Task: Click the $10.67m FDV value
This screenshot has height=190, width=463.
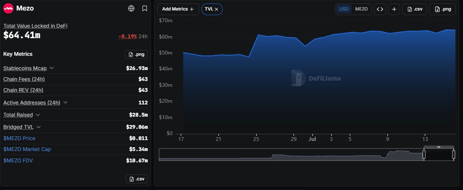Action: (137, 161)
